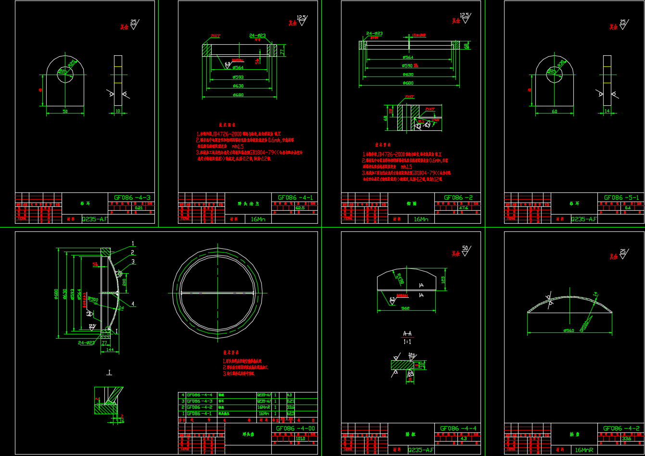
Task: Select the A-A section view label
Action: pyautogui.click(x=407, y=333)
